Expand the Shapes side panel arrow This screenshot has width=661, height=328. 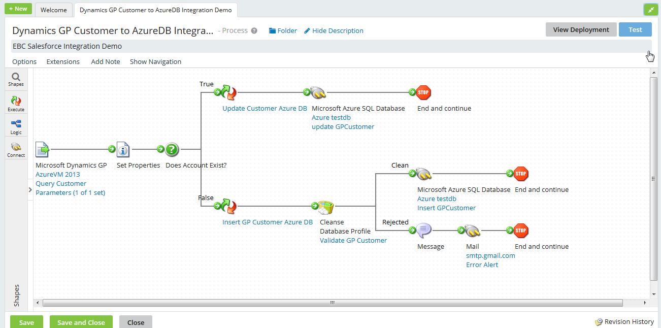30,189
